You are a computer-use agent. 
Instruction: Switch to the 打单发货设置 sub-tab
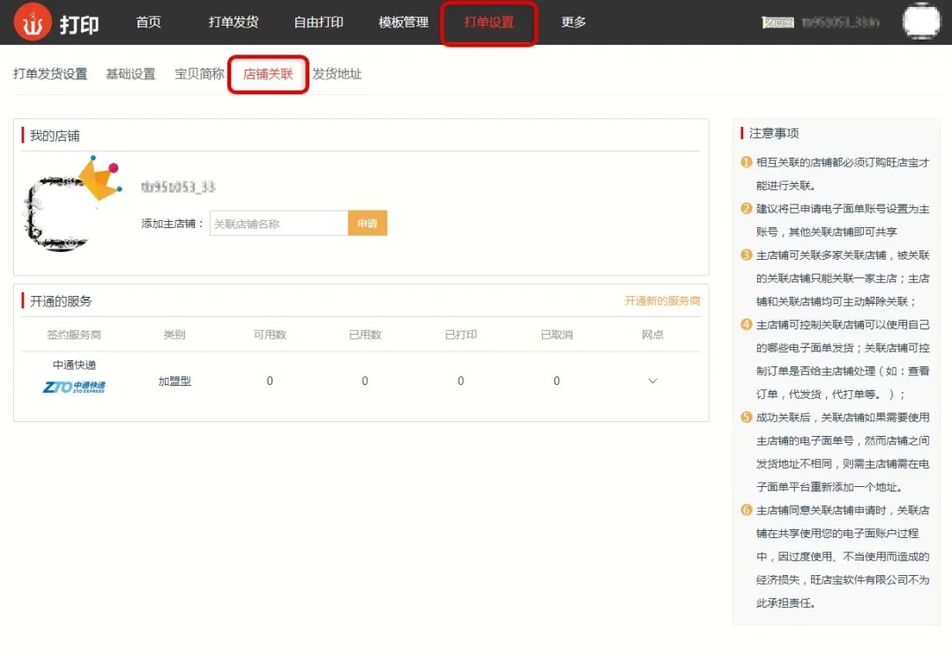click(x=50, y=74)
